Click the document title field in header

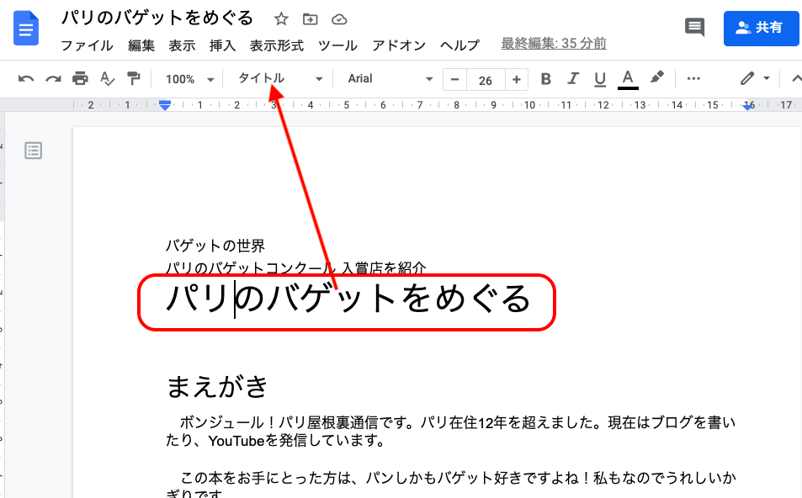(157, 18)
